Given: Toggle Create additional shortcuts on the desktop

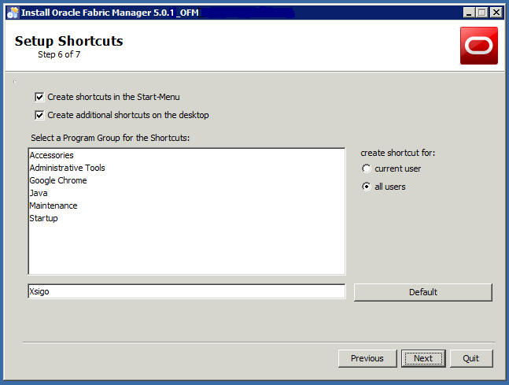Looking at the screenshot, I should coord(39,115).
